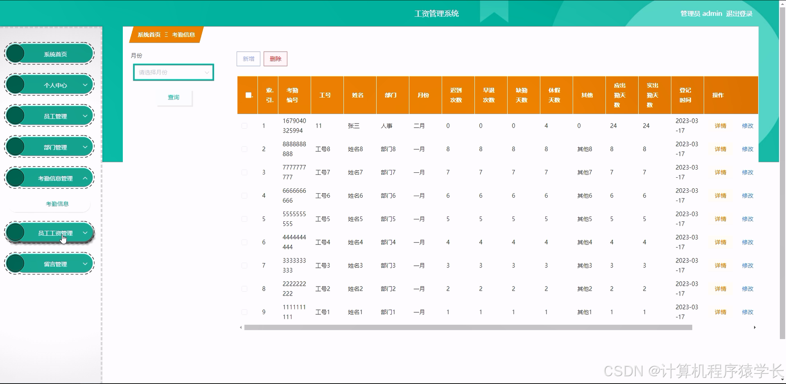The height and width of the screenshot is (384, 786).
Task: Click the 应出勤天数 column header
Action: pyautogui.click(x=622, y=95)
